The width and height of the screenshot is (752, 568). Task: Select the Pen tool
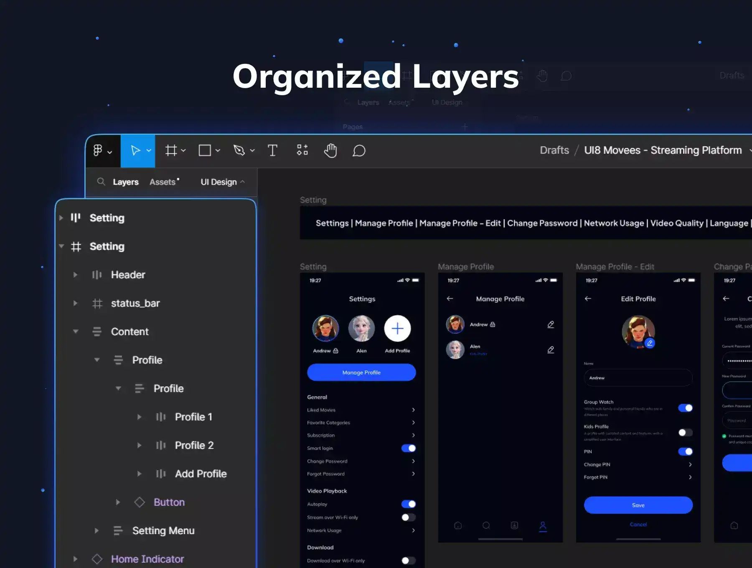239,150
